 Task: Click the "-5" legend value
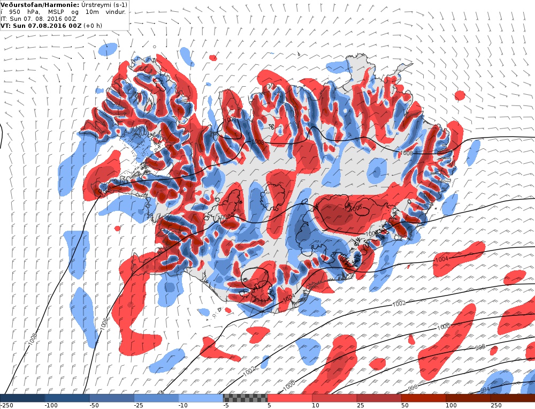pyautogui.click(x=226, y=406)
